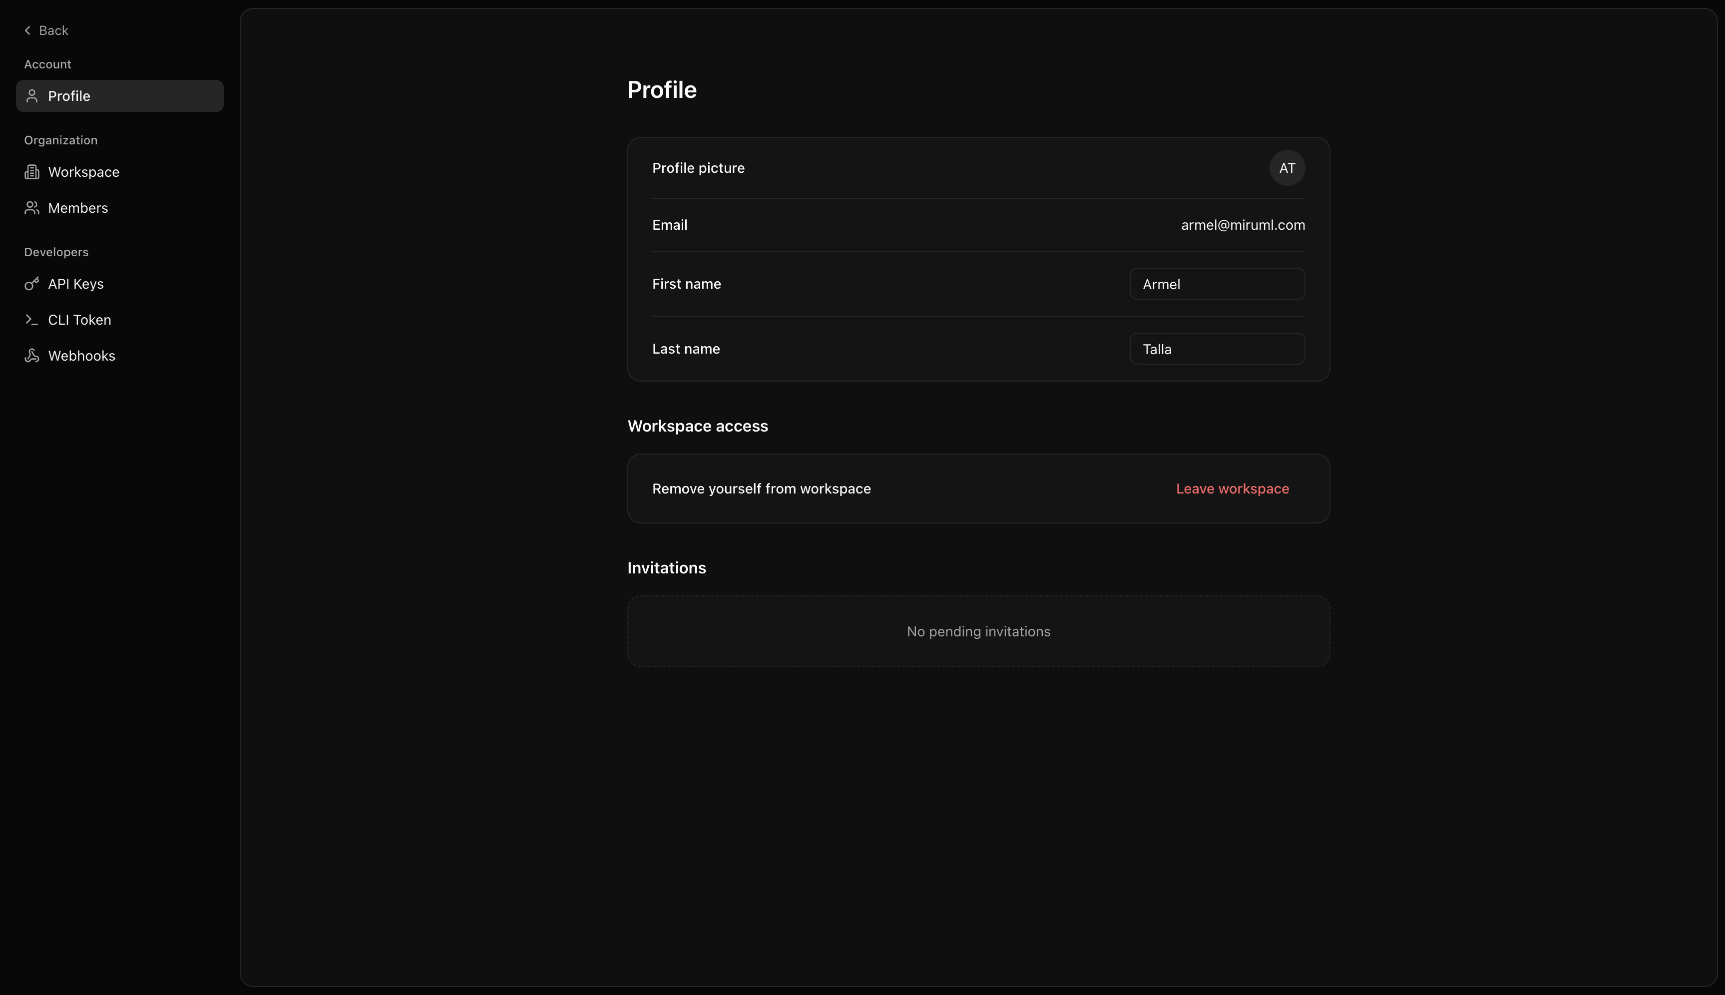Click the No pending invitations box

coord(977,631)
